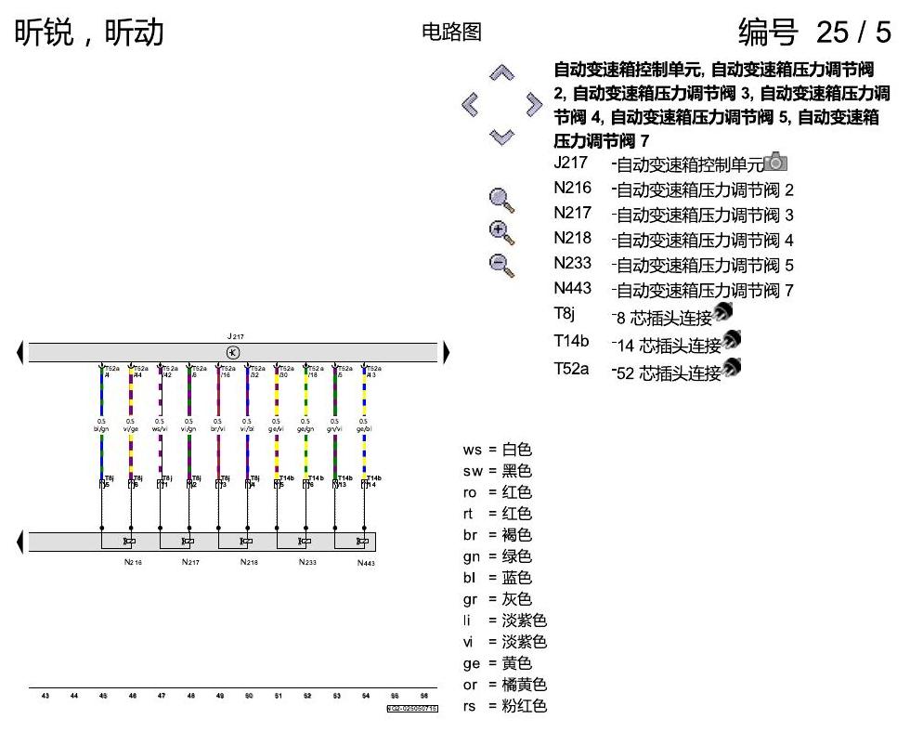
Task: Click the N217 label under the diagram
Action: point(190,562)
